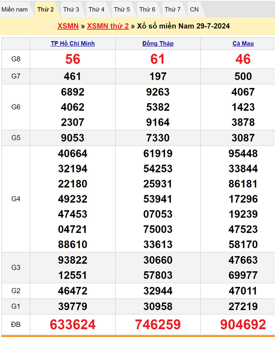
Task: Click the XSMN breadcrumb link
Action: (68, 26)
